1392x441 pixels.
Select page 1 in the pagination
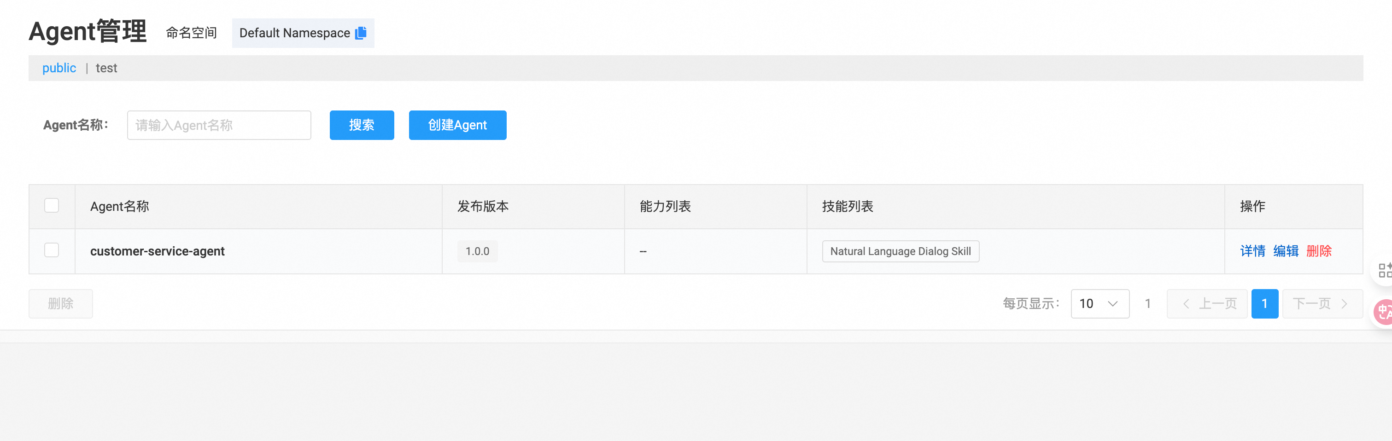[x=1264, y=303]
